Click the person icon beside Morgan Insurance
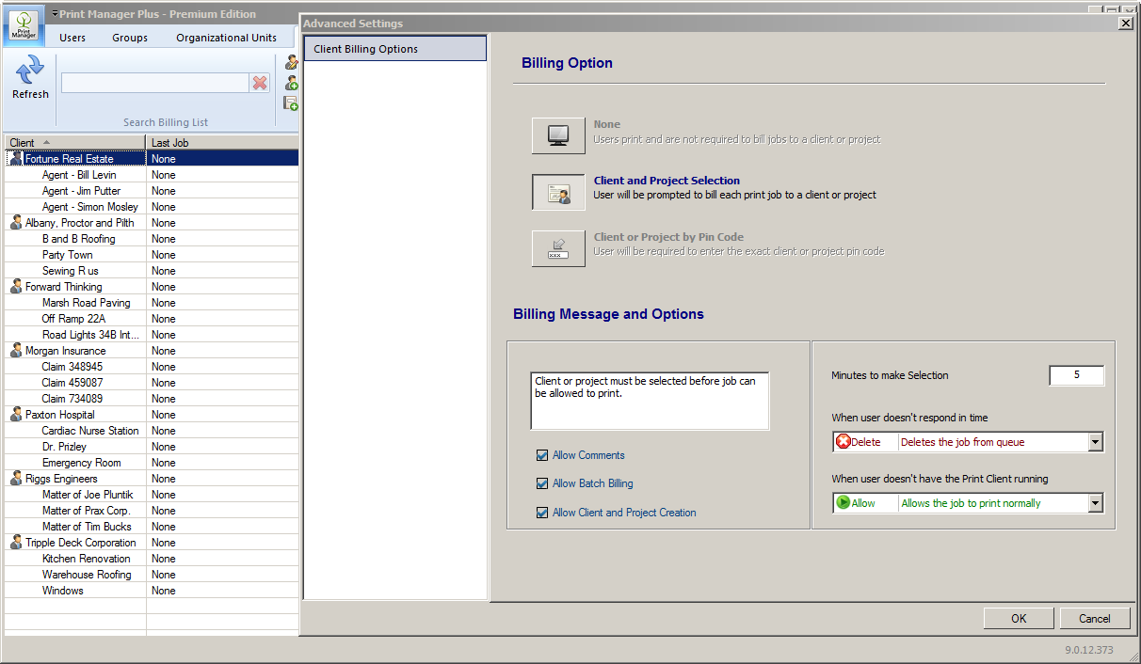 [16, 351]
